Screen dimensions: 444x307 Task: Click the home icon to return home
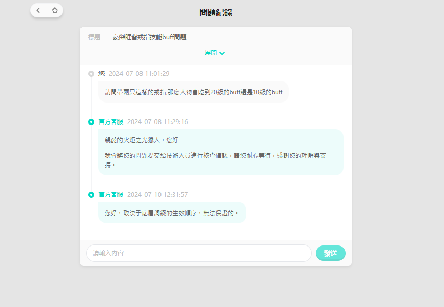click(55, 10)
